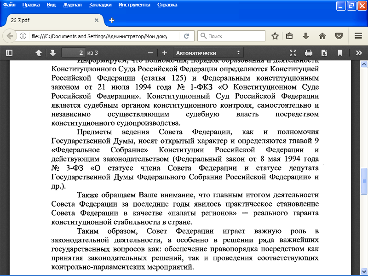Click the scrollbar up arrow
This screenshot has width=368, height=276.
(364, 64)
